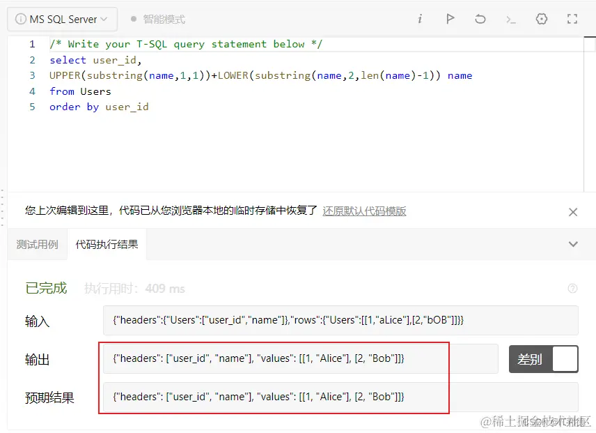Click the 预期结果 expected result field
The image size is (596, 433).
click(340, 397)
